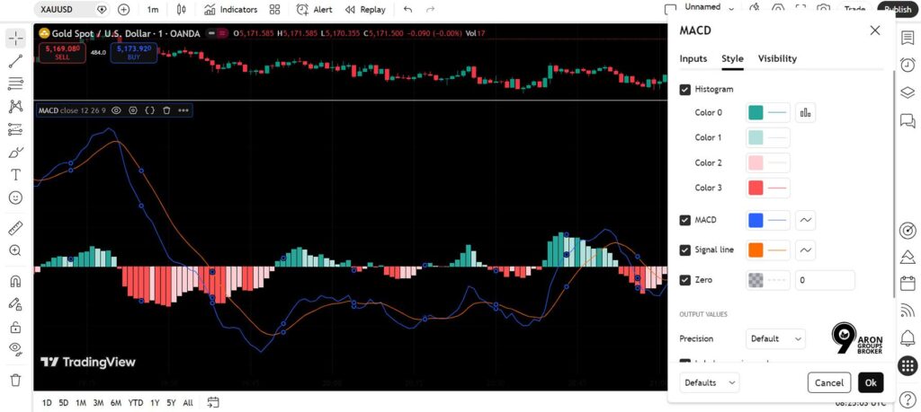Open the forecasting and measurement tools
This screenshot has height=412, width=921.
coord(16,129)
